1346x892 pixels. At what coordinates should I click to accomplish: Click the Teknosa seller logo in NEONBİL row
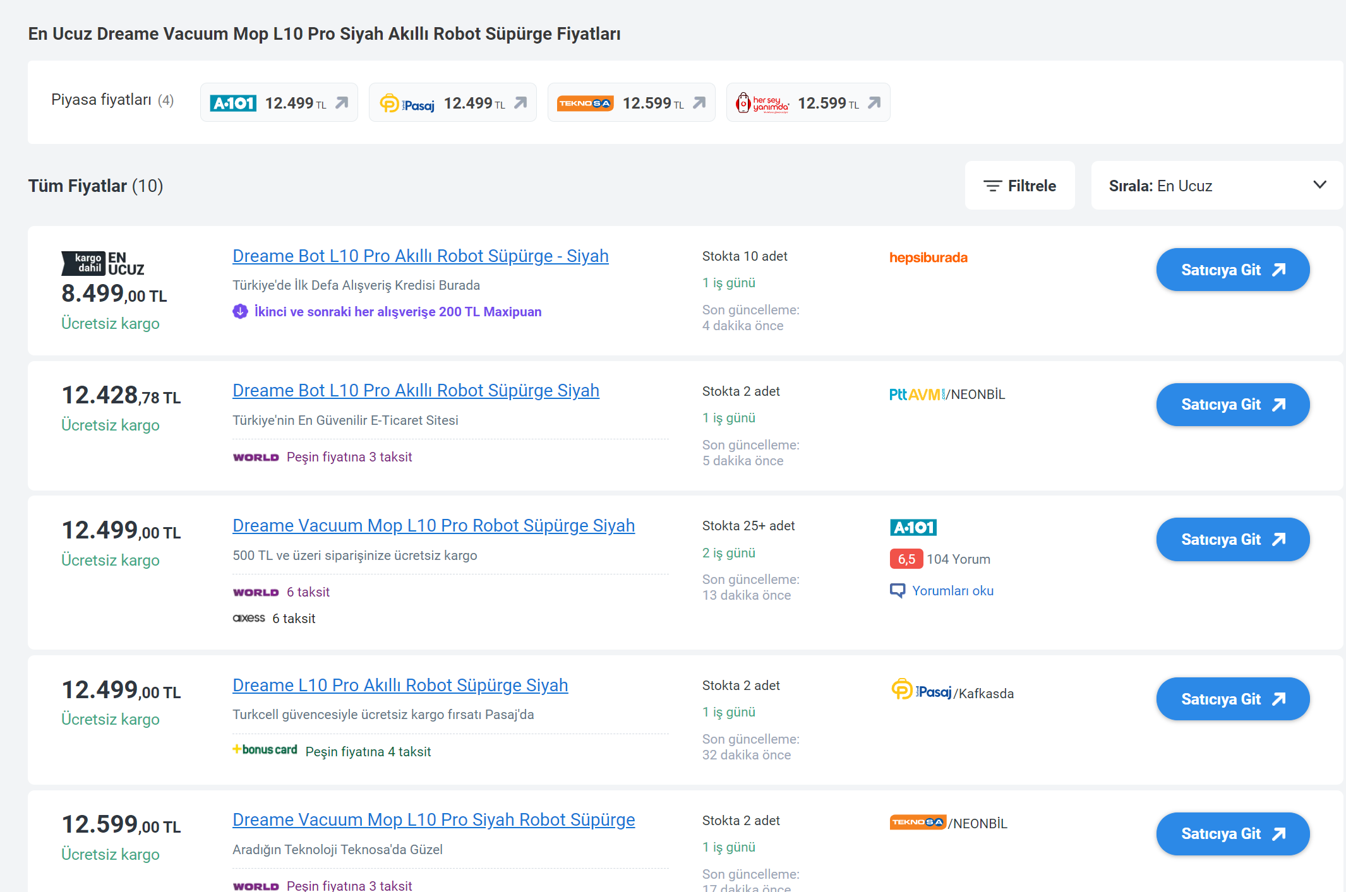[x=918, y=822]
